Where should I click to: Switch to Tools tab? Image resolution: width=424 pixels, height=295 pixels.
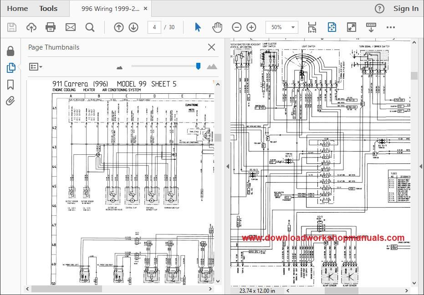click(48, 9)
